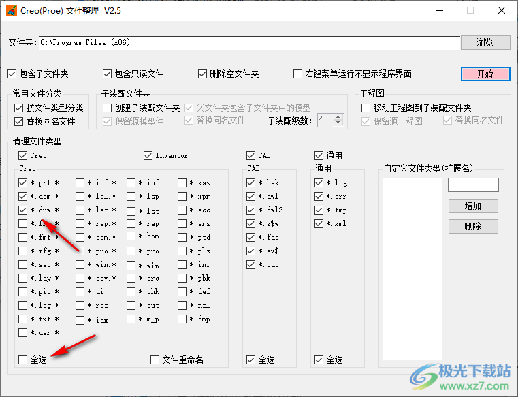The width and height of the screenshot is (518, 397).
Task: Toggle 删除空文件夹 checkbox
Action: pyautogui.click(x=202, y=74)
